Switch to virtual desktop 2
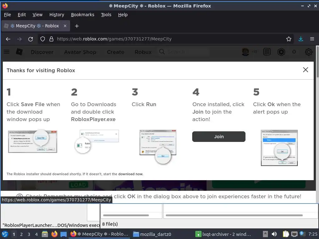 (21, 234)
